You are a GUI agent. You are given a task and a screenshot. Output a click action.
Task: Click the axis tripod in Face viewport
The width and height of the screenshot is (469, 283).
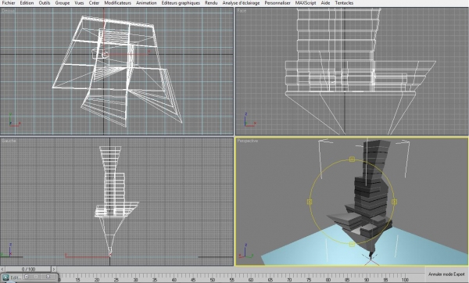(250, 120)
